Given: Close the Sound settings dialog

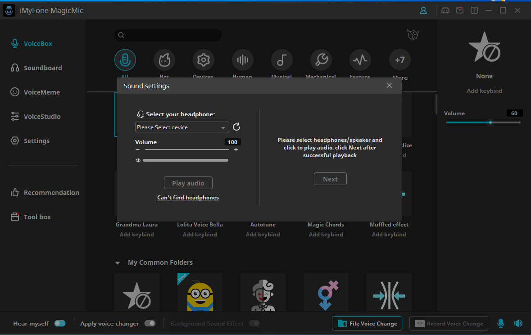Looking at the screenshot, I should tap(389, 86).
